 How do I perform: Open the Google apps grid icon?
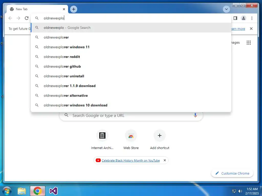pyautogui.click(x=249, y=43)
